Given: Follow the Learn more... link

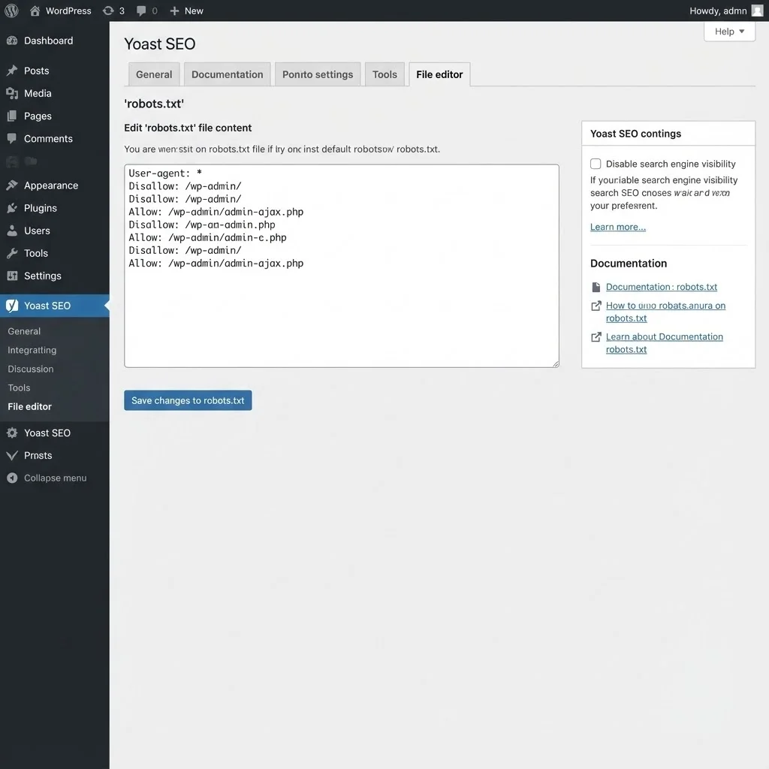Looking at the screenshot, I should coord(617,227).
